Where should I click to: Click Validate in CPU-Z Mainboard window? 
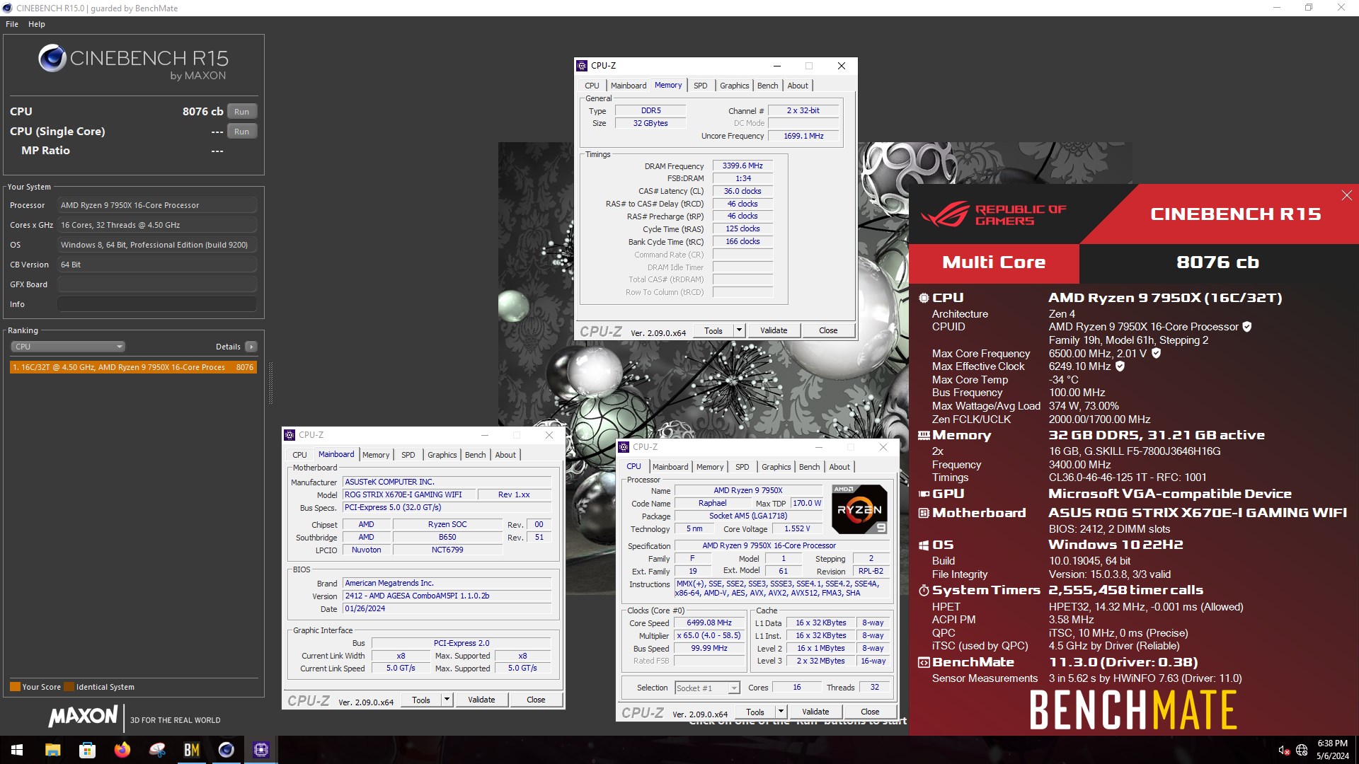pyautogui.click(x=481, y=700)
